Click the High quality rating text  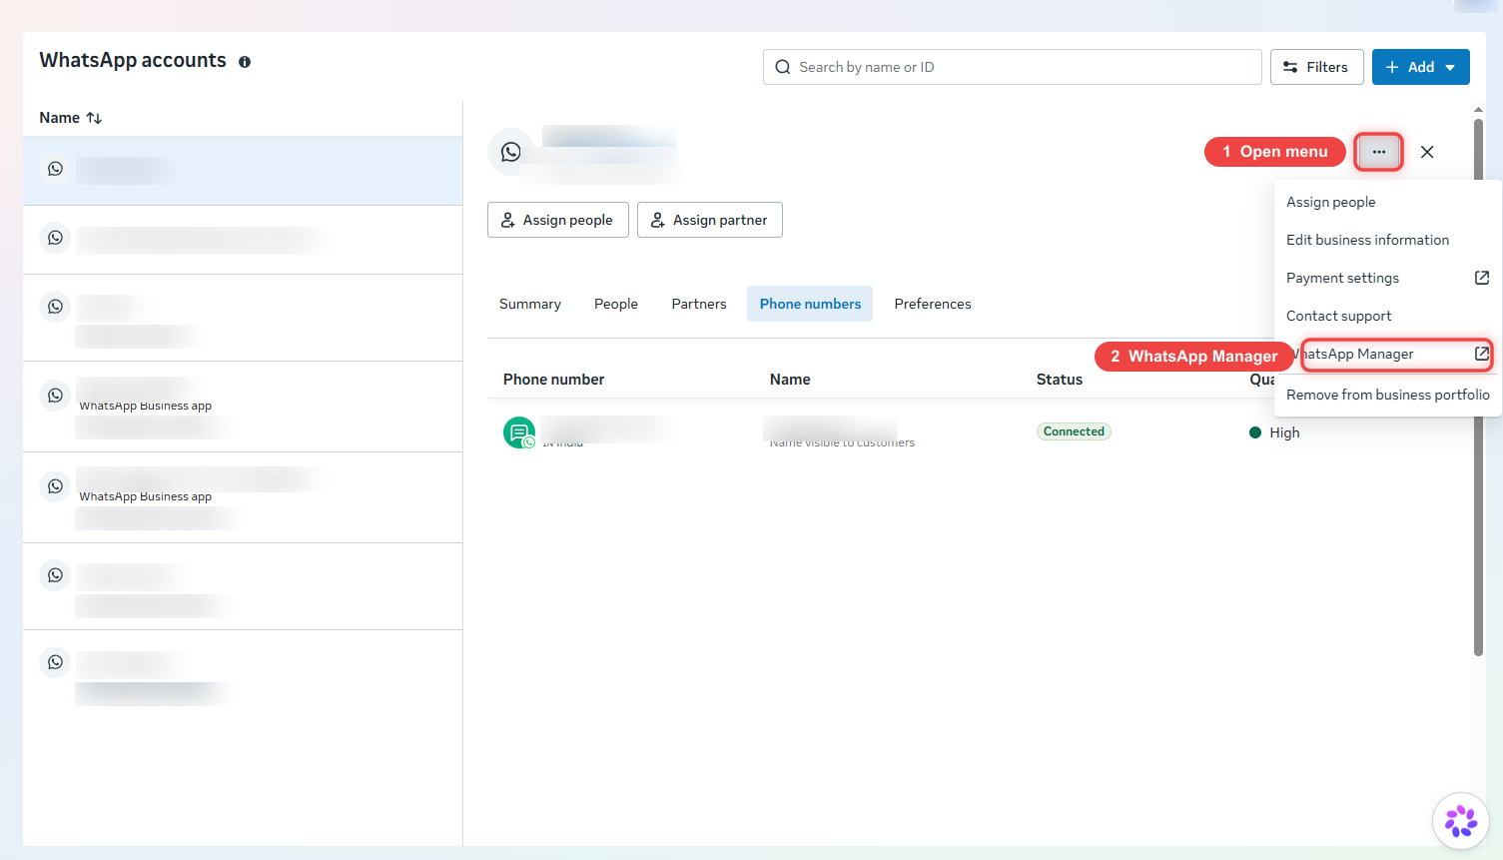point(1284,432)
